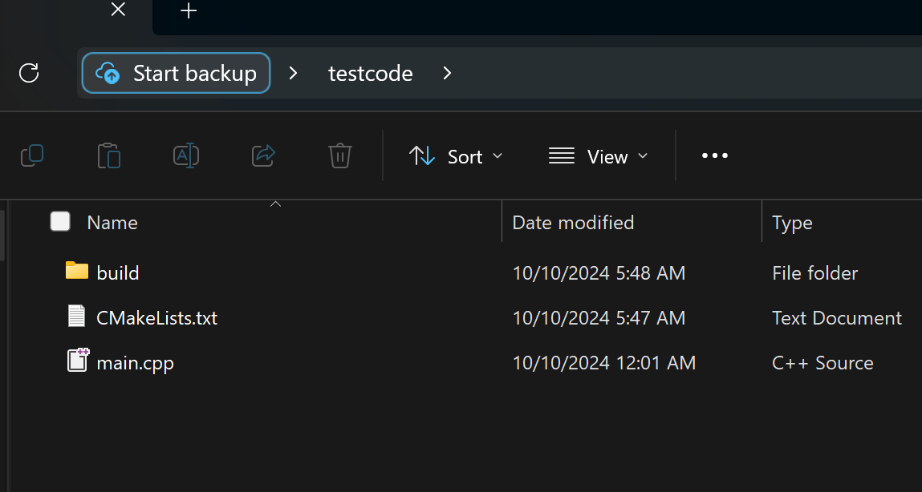Toggle the select-all checkbox beside Name
The width and height of the screenshot is (922, 492).
pyautogui.click(x=60, y=221)
